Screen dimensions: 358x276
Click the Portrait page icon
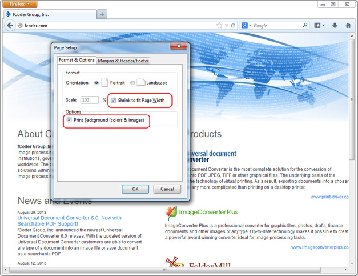pos(104,82)
